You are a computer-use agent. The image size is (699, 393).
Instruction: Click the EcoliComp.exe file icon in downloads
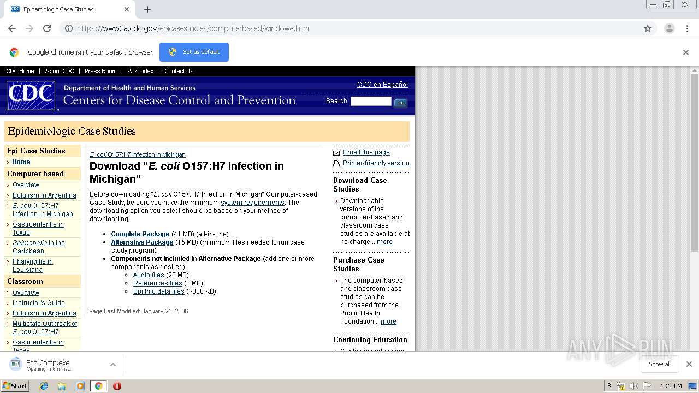click(15, 364)
